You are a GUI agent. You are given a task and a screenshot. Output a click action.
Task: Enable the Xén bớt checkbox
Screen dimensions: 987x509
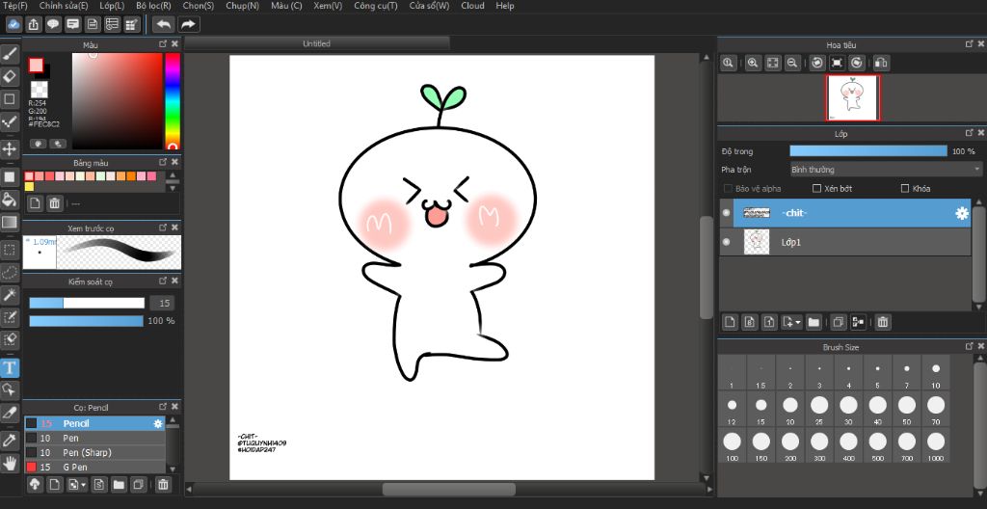(x=817, y=188)
